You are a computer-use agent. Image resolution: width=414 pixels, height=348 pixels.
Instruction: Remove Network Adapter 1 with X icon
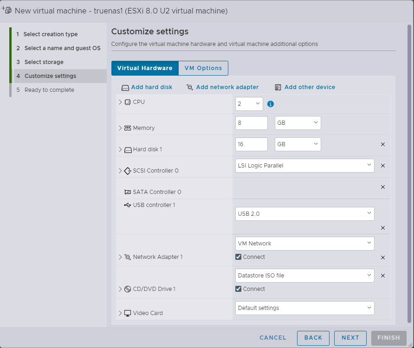pyautogui.click(x=383, y=258)
